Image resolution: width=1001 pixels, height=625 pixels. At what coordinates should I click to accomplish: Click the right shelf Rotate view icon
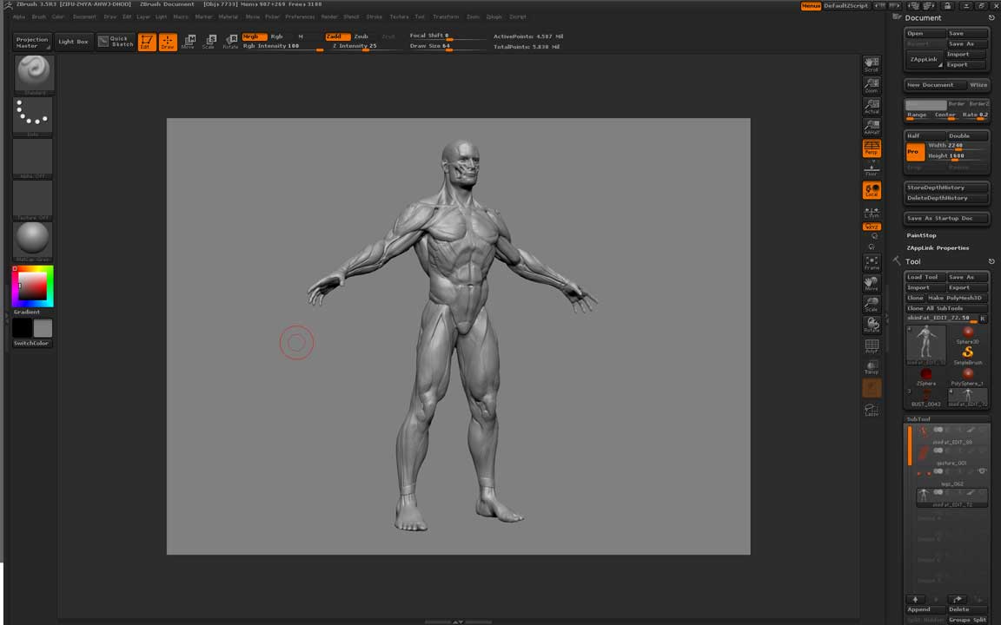(x=872, y=325)
